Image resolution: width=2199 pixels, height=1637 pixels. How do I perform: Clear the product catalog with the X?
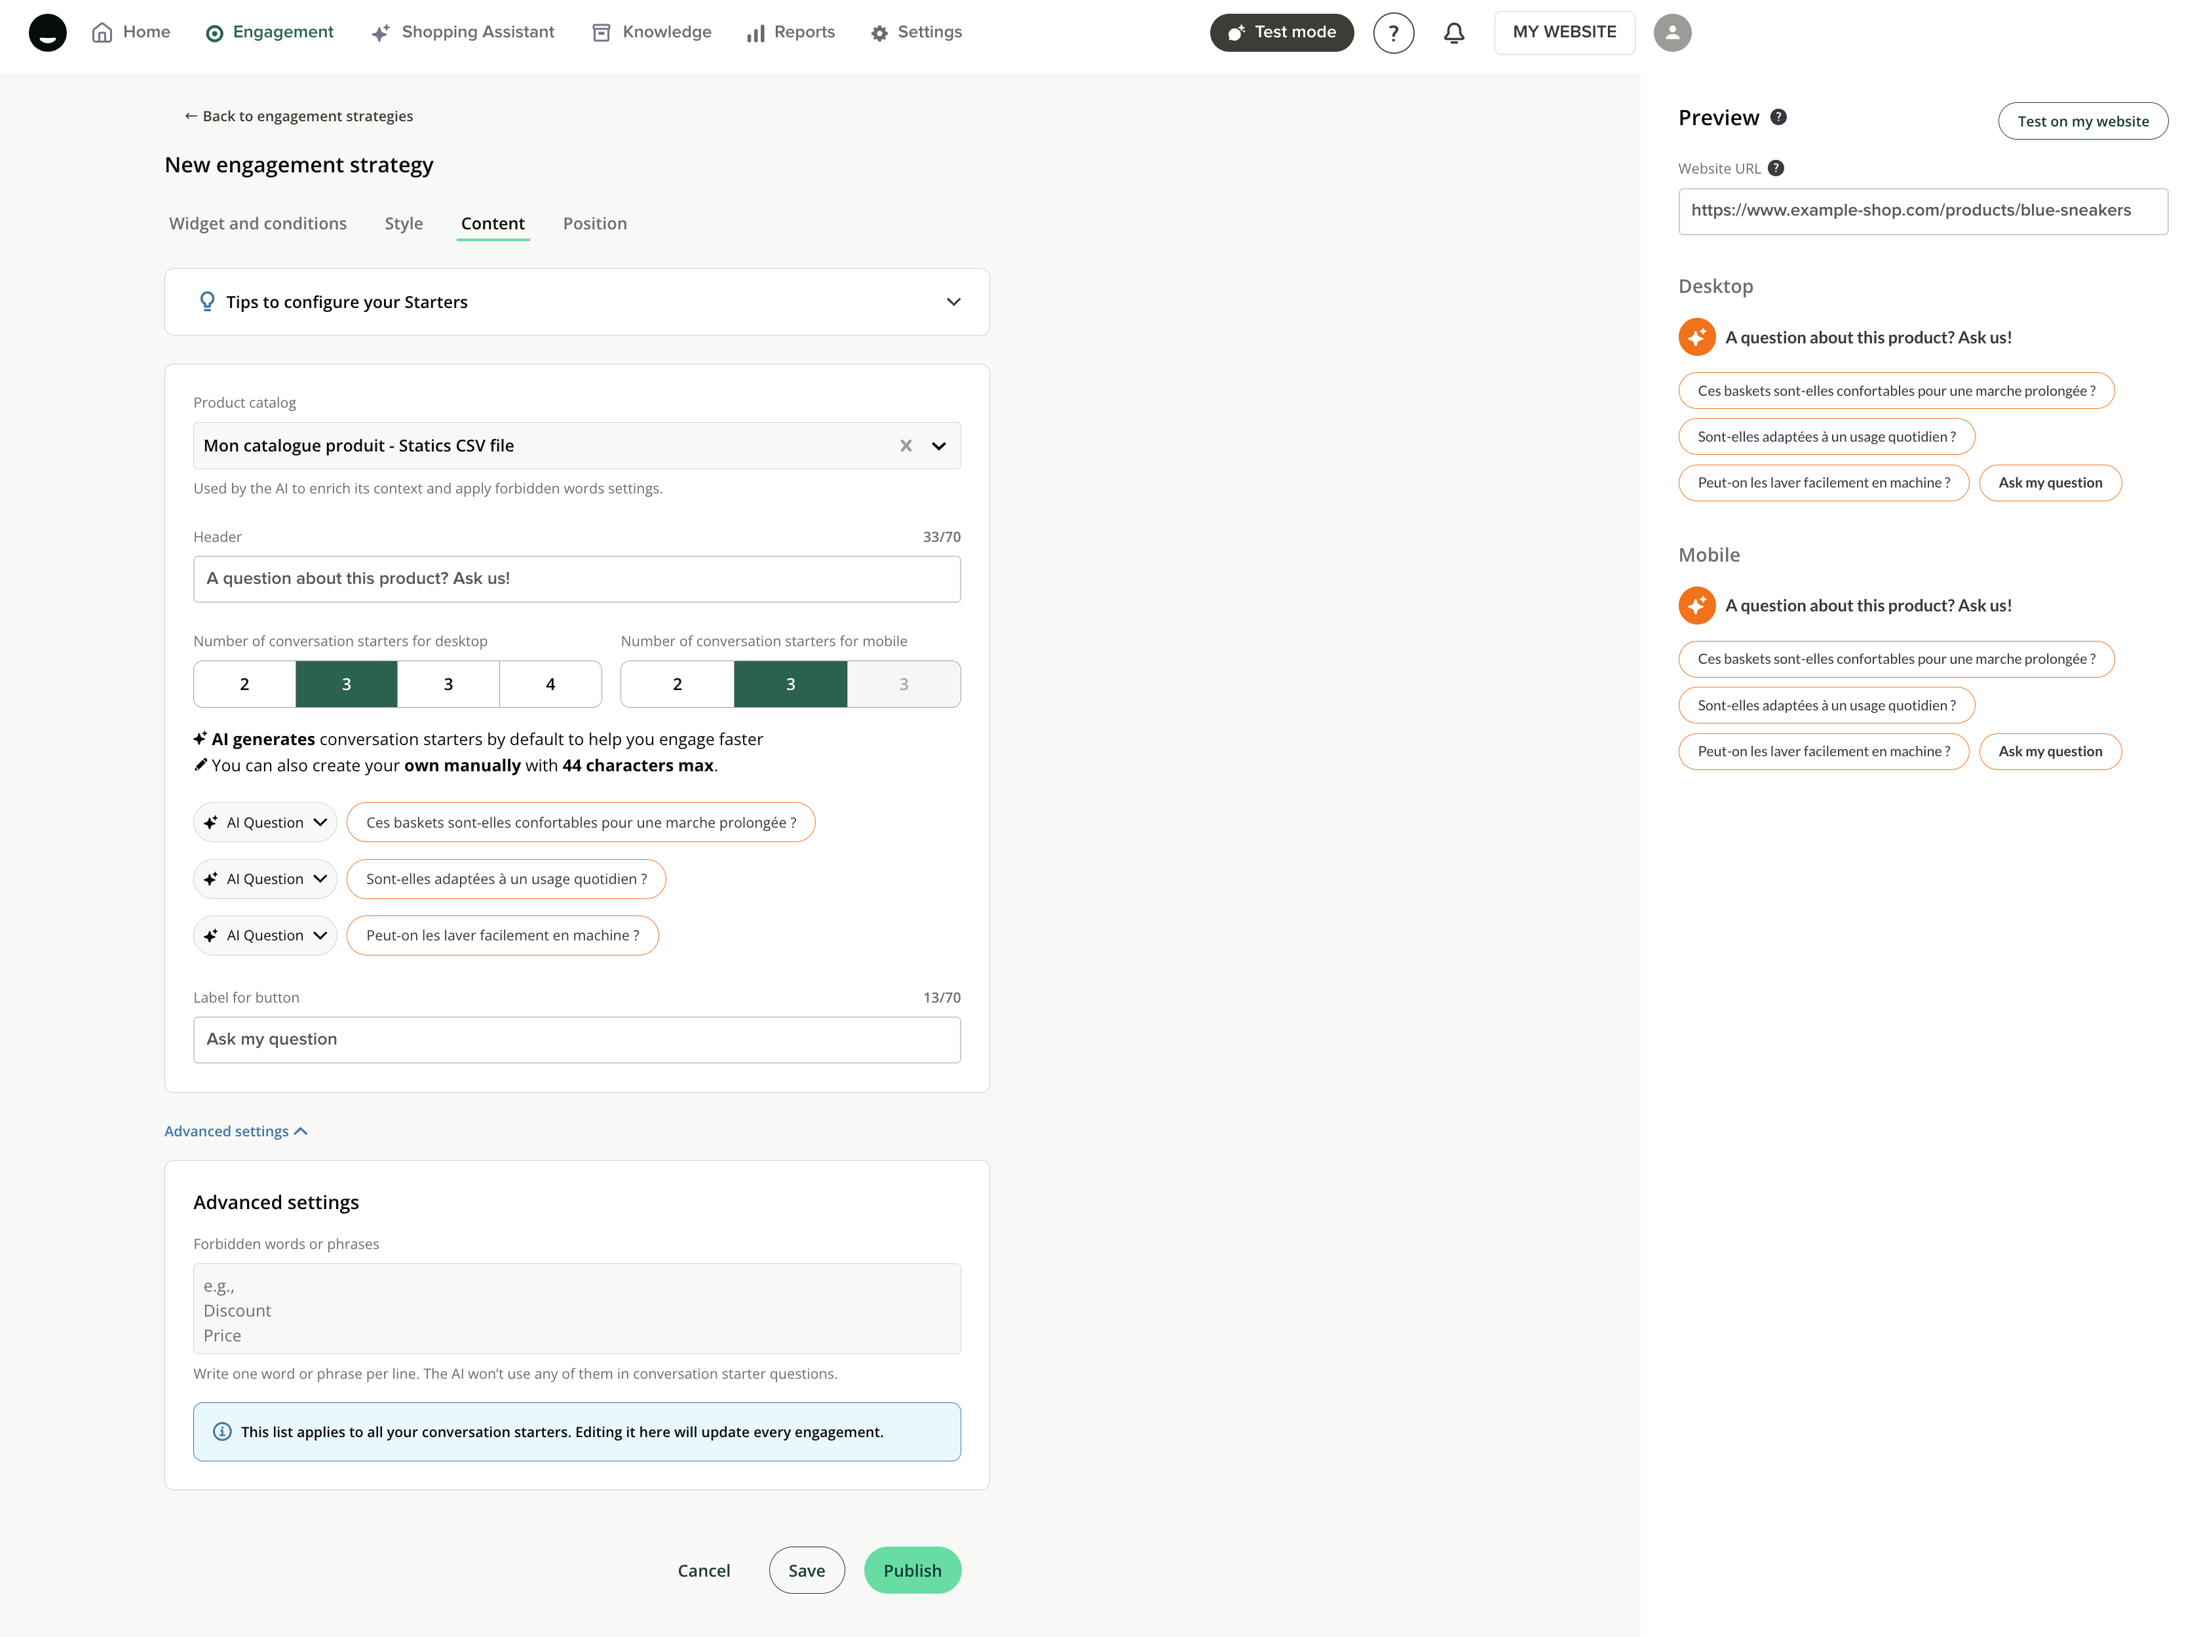coord(906,446)
